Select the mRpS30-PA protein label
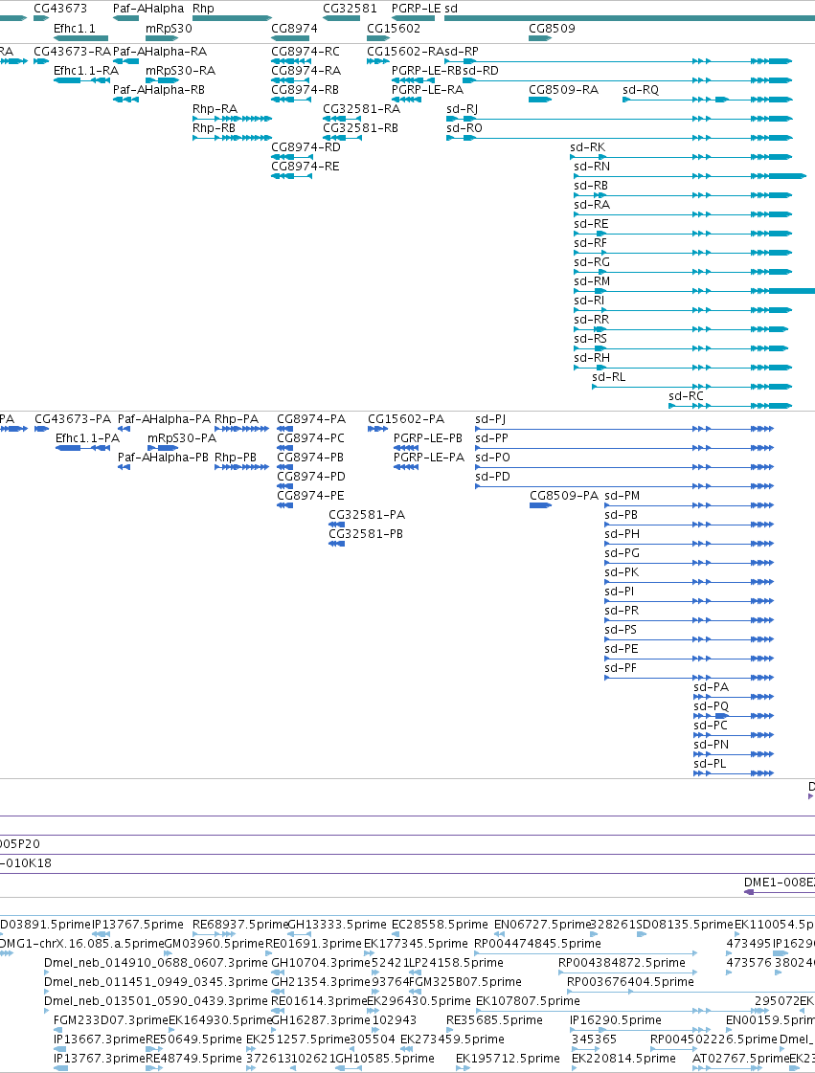Viewport: 815px width, 1073px height. click(x=182, y=438)
